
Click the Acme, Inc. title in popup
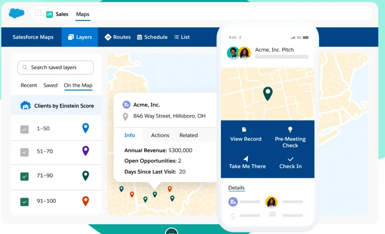[146, 105]
